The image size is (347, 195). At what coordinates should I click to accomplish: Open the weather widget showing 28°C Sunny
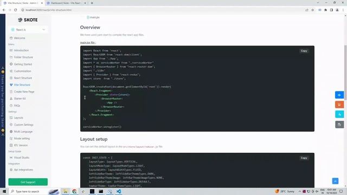[x=285, y=191]
